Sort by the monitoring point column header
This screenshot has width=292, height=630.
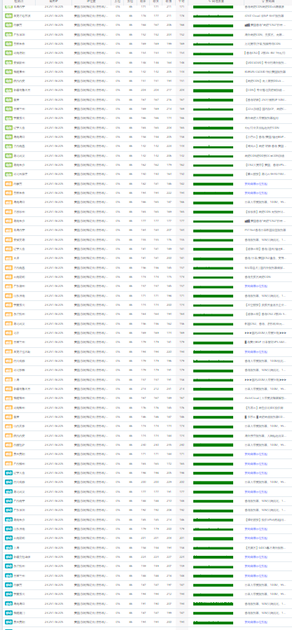[x=19, y=1]
